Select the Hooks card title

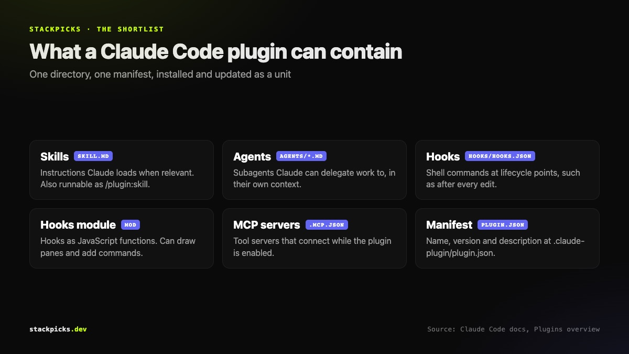coord(443,156)
